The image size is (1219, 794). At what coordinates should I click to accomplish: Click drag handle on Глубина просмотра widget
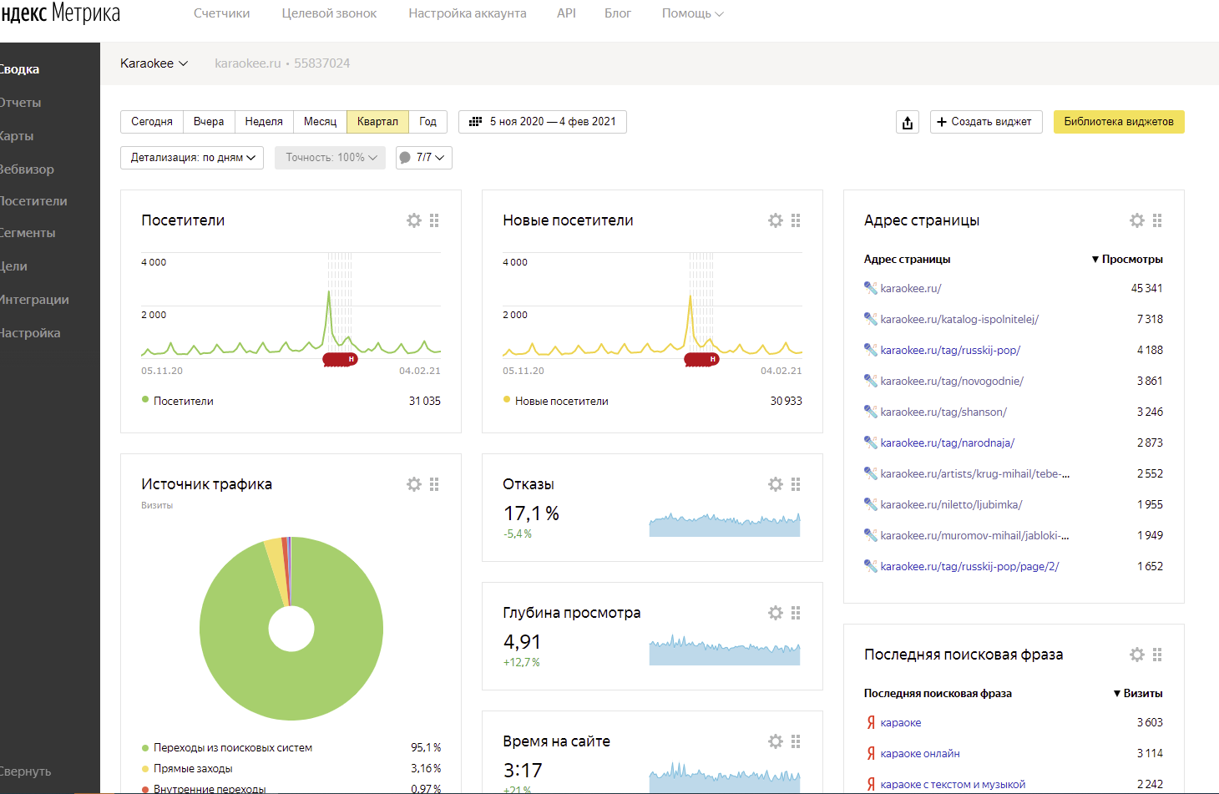pyautogui.click(x=796, y=613)
